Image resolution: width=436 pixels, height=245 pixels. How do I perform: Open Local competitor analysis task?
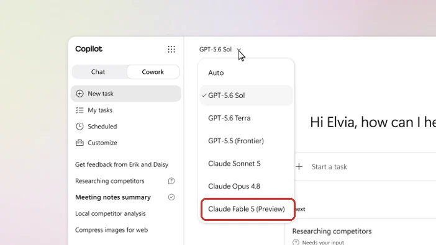tap(111, 213)
